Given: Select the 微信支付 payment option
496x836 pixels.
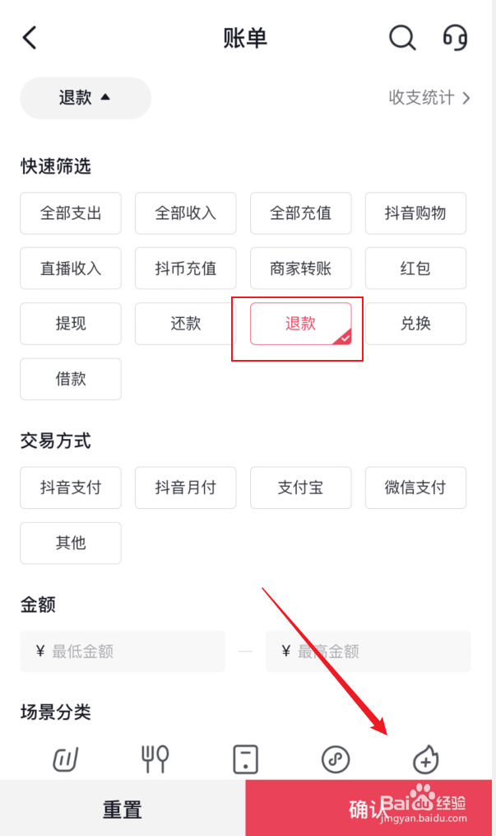Looking at the screenshot, I should click(x=415, y=488).
